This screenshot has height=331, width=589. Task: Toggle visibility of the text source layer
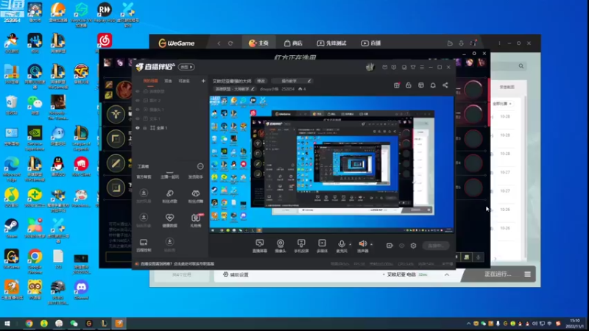coord(138,118)
